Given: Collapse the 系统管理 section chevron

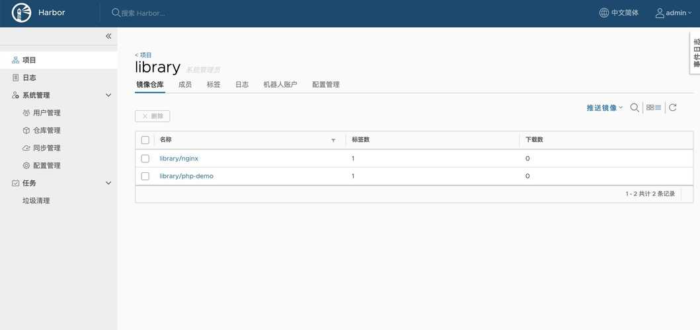Looking at the screenshot, I should click(x=108, y=96).
